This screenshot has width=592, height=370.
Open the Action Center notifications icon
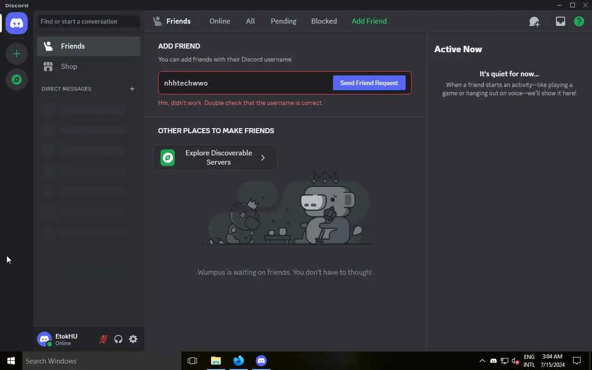pyautogui.click(x=577, y=361)
